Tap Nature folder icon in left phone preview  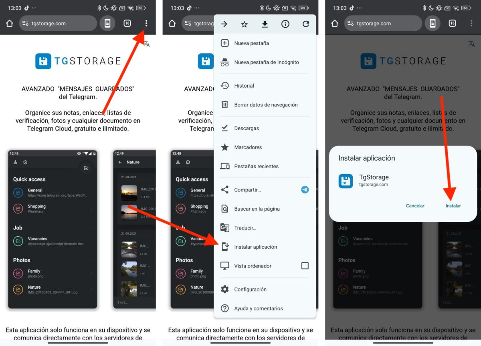pos(18,290)
